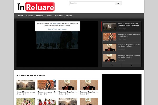The width and height of the screenshot is (158, 105).
Task: Open the Home menu item
Action: [x=21, y=16]
